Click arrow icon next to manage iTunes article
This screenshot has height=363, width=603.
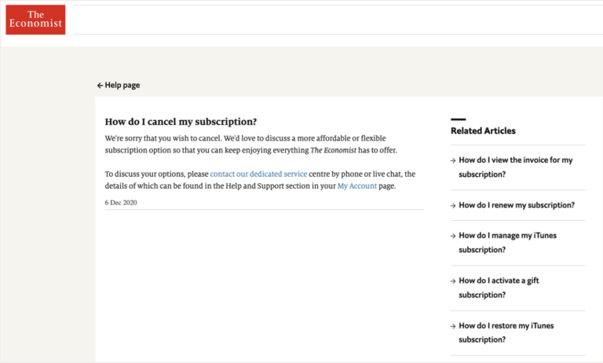click(x=453, y=236)
